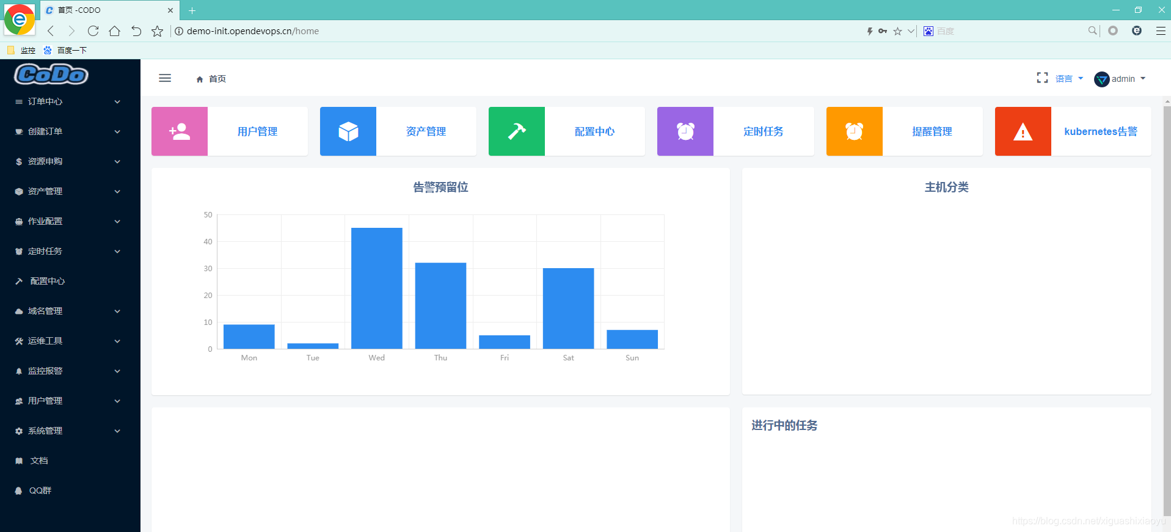The width and height of the screenshot is (1171, 532).
Task: Click the search magnifier in browser toolbar
Action: (x=1092, y=31)
